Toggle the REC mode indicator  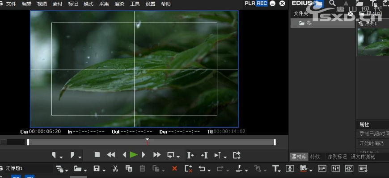(x=262, y=3)
